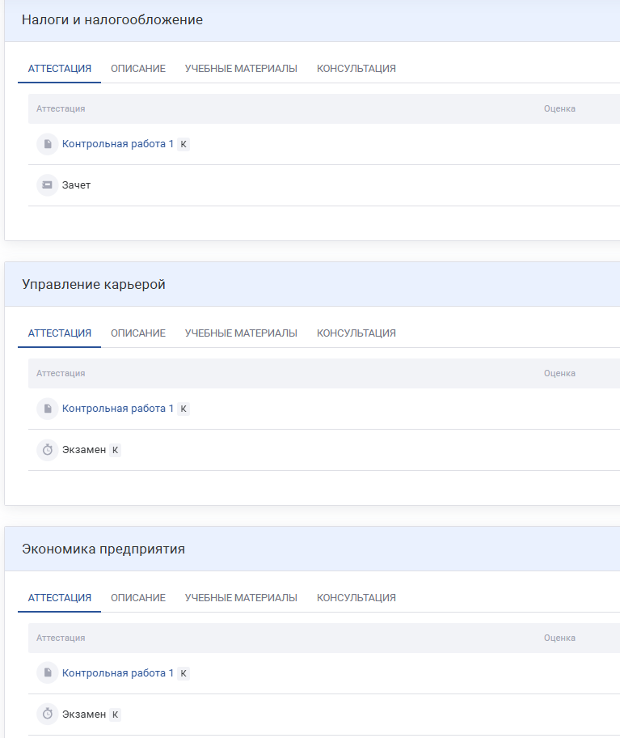The height and width of the screenshot is (738, 620).
Task: Click К badge beside Управление карьерой Экзамен
Action: pos(115,450)
